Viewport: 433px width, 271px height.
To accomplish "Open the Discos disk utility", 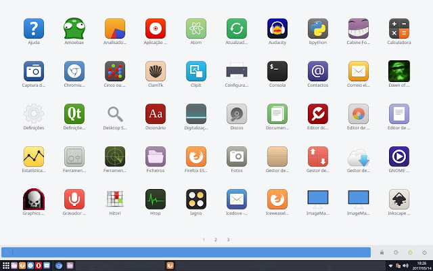I will [237, 114].
